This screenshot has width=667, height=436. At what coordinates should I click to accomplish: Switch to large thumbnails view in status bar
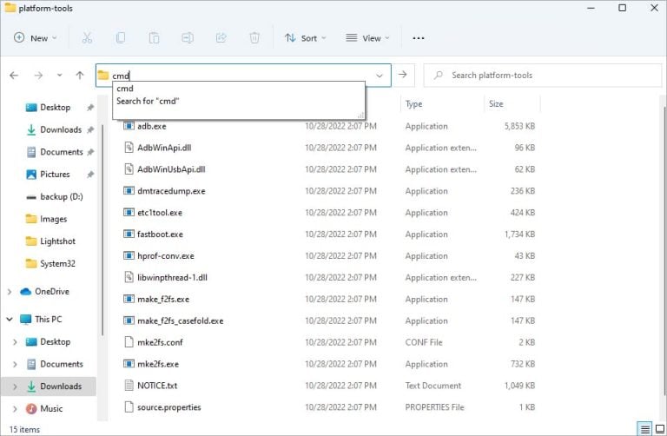pyautogui.click(x=658, y=429)
